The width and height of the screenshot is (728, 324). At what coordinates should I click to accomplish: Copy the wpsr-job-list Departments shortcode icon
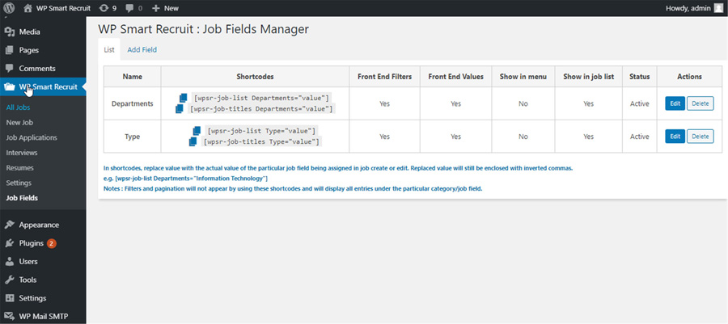[x=184, y=98]
